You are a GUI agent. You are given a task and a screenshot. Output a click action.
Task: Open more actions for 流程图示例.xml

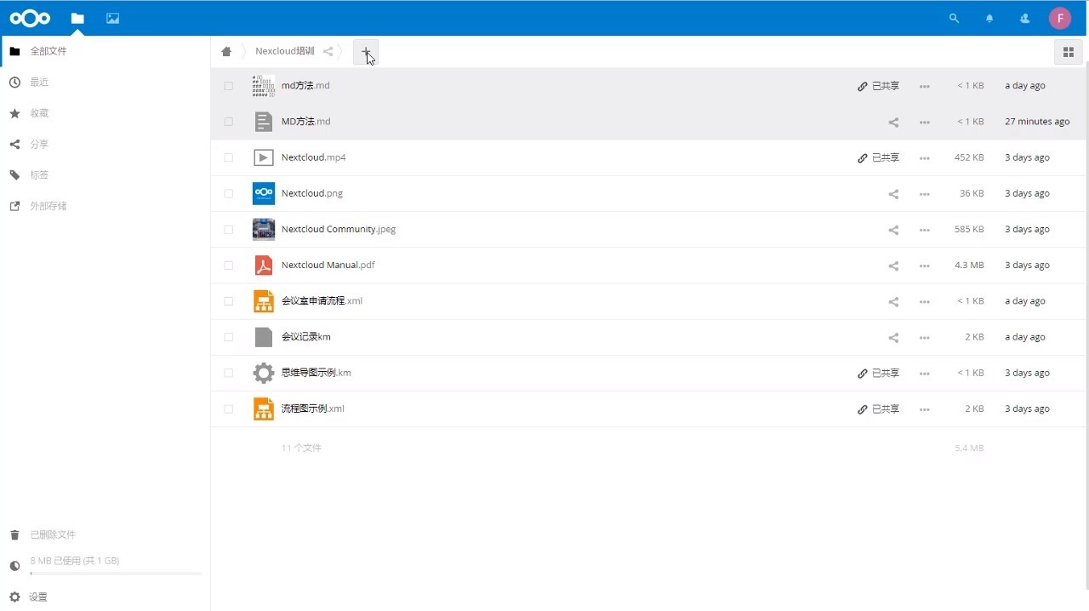click(925, 409)
